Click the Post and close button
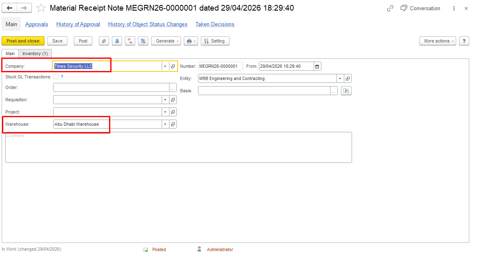477x258 pixels. [x=23, y=41]
